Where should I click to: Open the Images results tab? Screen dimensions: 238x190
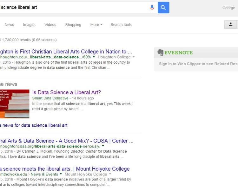(x=29, y=25)
